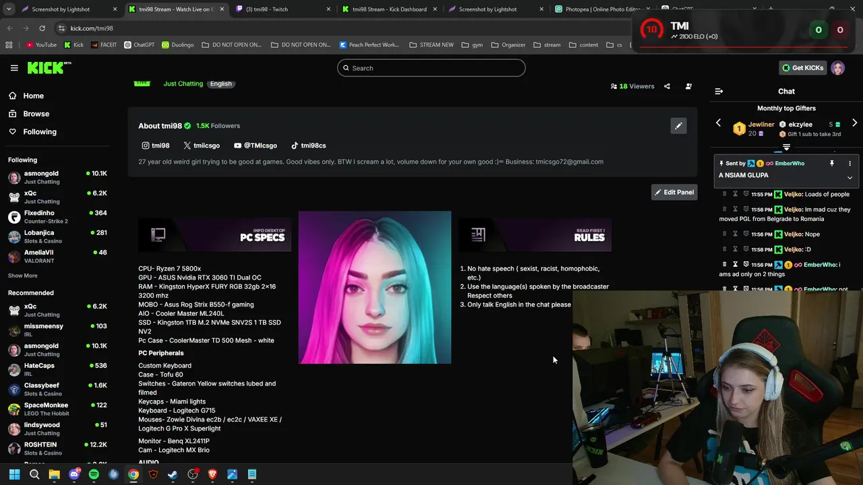
Task: Open the user profile avatar menu
Action: point(838,68)
